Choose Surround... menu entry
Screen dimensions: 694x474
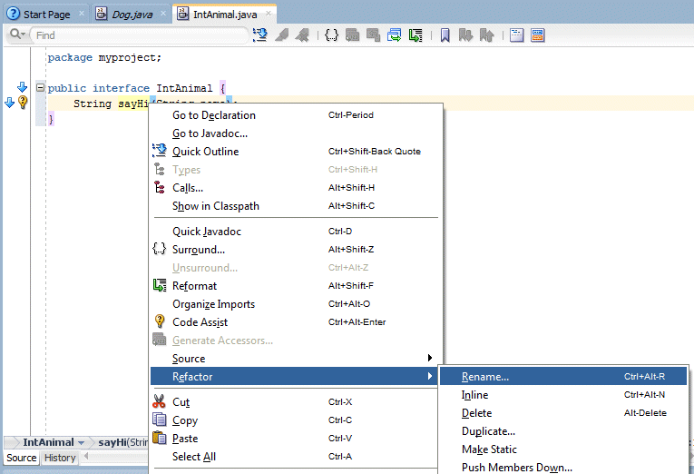click(x=296, y=250)
